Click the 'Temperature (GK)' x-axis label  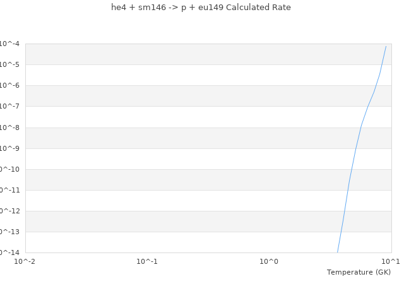click(359, 272)
